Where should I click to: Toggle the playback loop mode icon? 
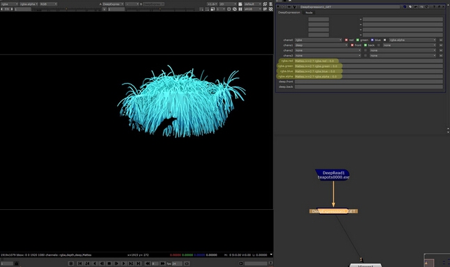(187, 264)
